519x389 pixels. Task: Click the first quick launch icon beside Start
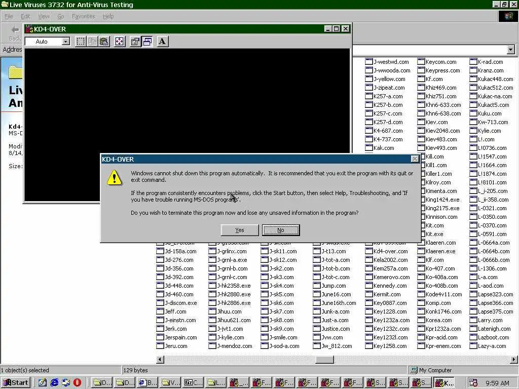tap(43, 383)
